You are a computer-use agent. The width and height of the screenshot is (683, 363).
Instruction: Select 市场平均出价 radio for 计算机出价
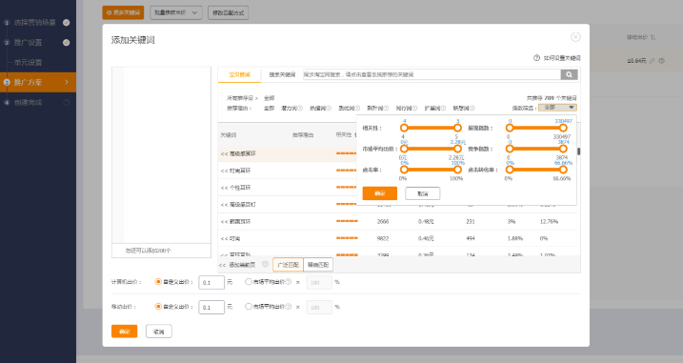249,282
